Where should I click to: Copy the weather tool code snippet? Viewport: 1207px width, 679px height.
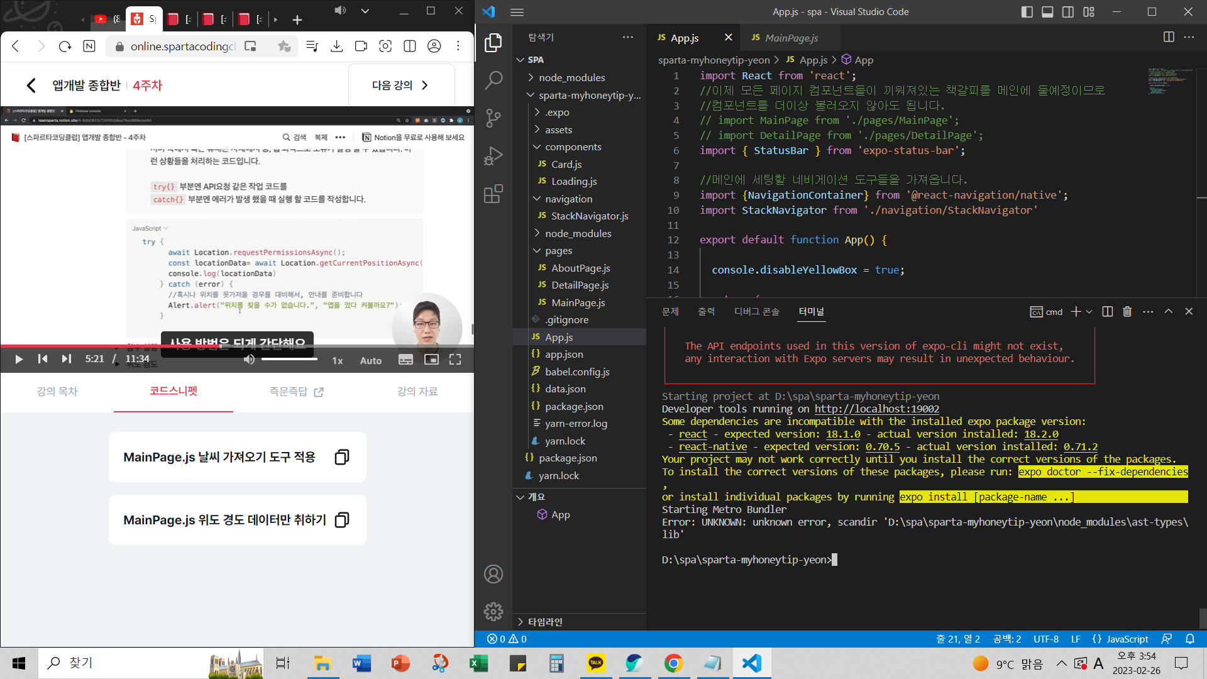pyautogui.click(x=341, y=457)
